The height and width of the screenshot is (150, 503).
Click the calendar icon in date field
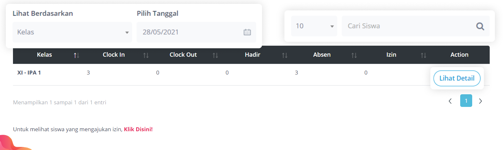click(x=247, y=32)
